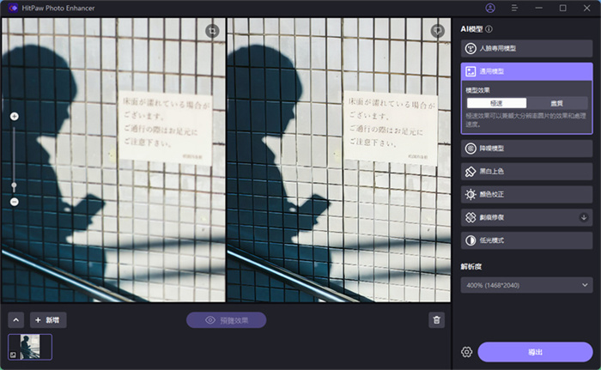Open the user account icon in title bar
Screen dimensions: 601x370
click(x=490, y=8)
